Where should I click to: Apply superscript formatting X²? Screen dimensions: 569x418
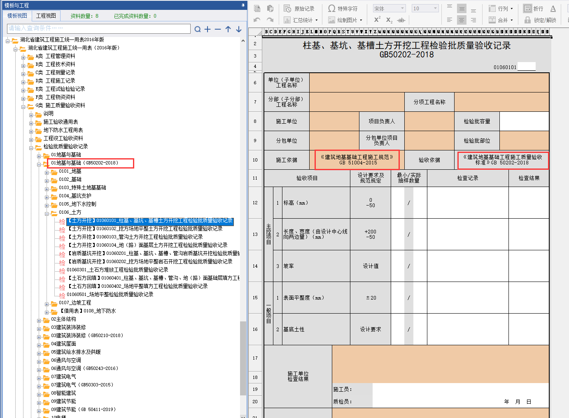[377, 20]
